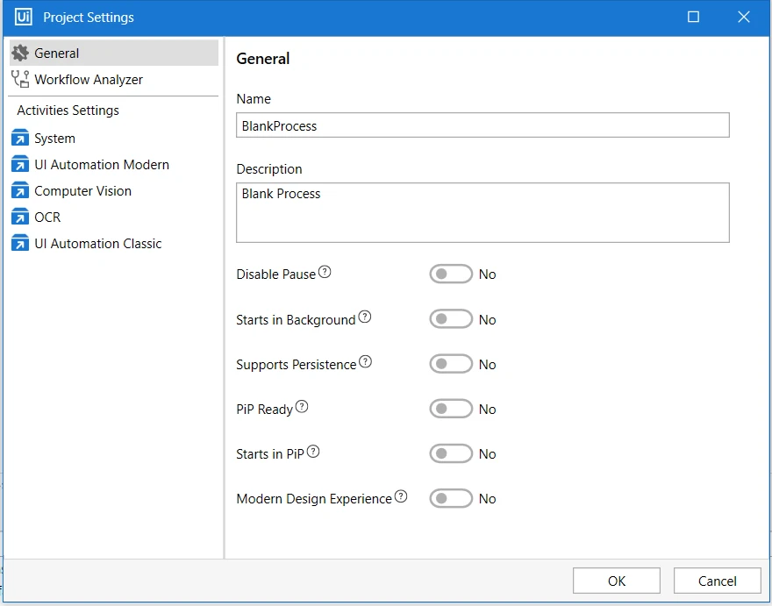
Task: Toggle the Disable Pause switch
Action: point(451,274)
